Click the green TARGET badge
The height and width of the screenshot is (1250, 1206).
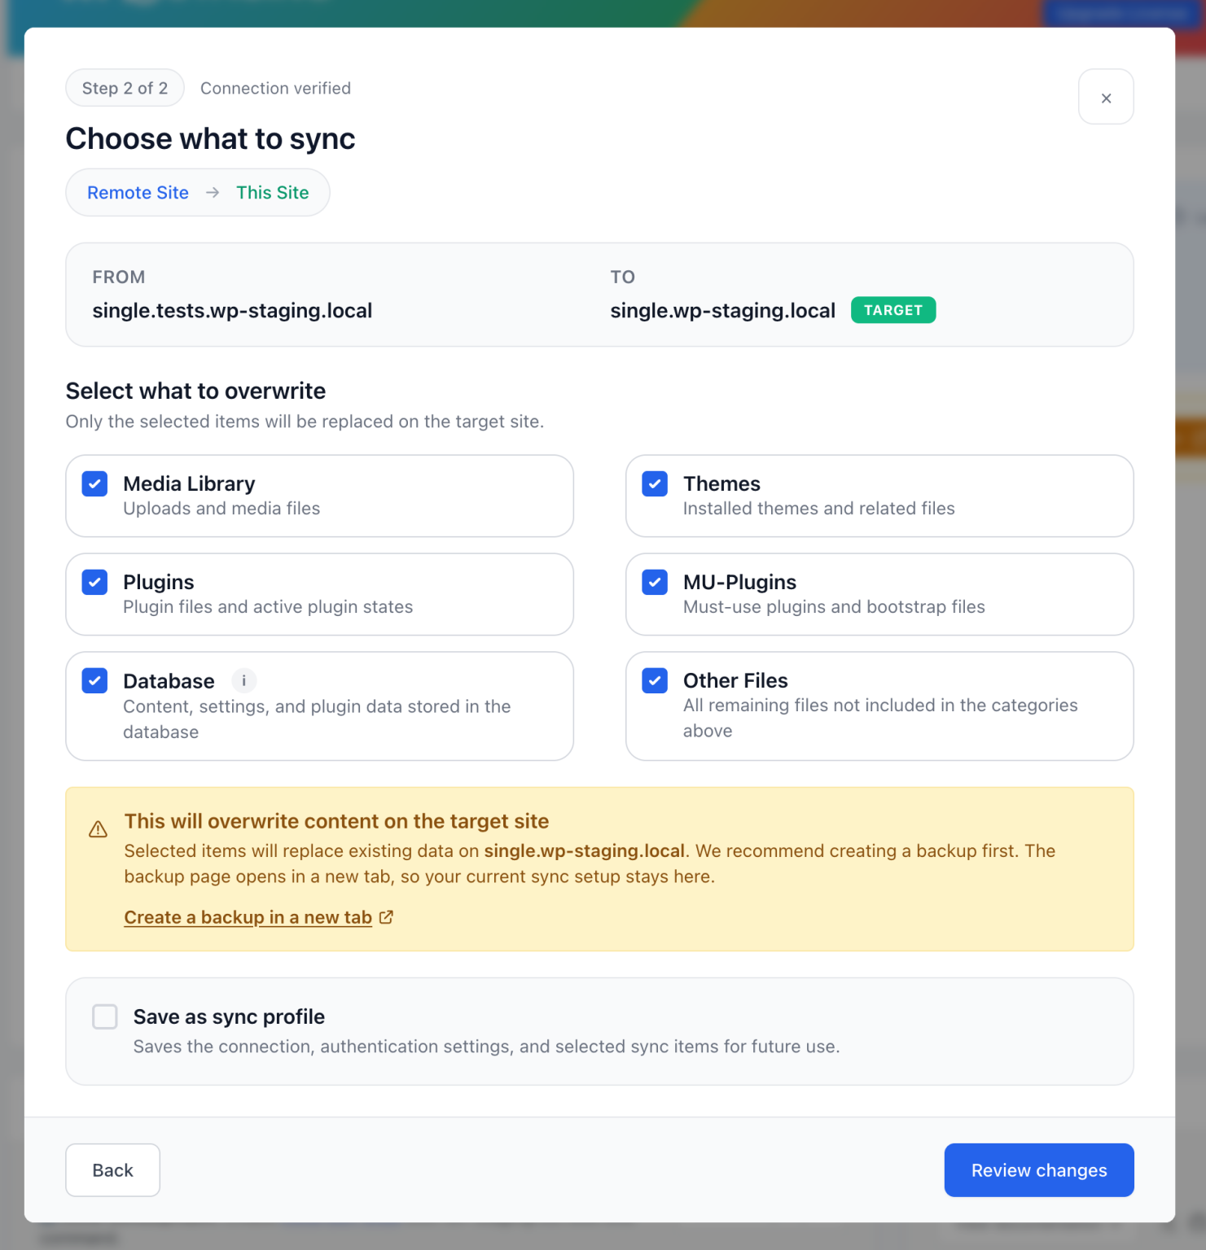tap(893, 310)
